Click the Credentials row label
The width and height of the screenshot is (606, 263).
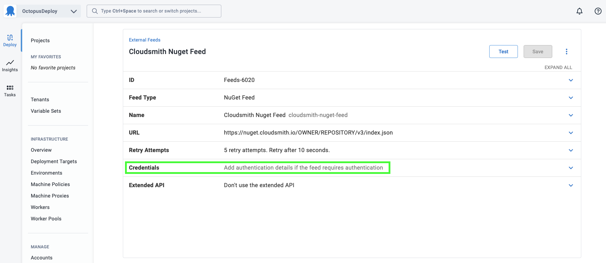(144, 167)
